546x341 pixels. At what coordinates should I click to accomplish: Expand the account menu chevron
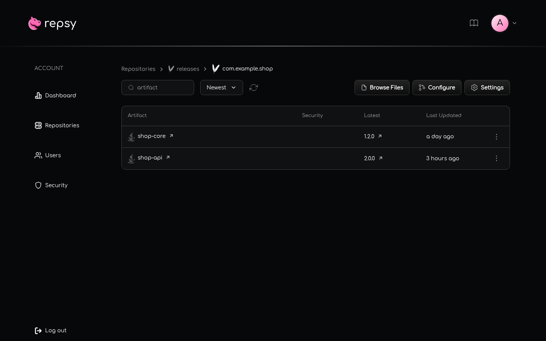[515, 23]
